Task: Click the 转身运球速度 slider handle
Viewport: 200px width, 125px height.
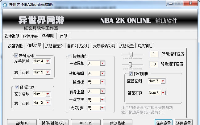Action: [131, 54]
